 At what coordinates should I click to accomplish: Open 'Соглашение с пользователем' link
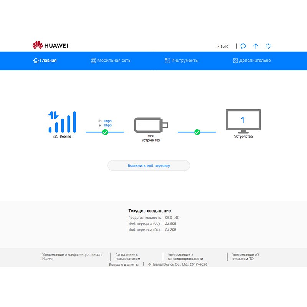point(127,256)
